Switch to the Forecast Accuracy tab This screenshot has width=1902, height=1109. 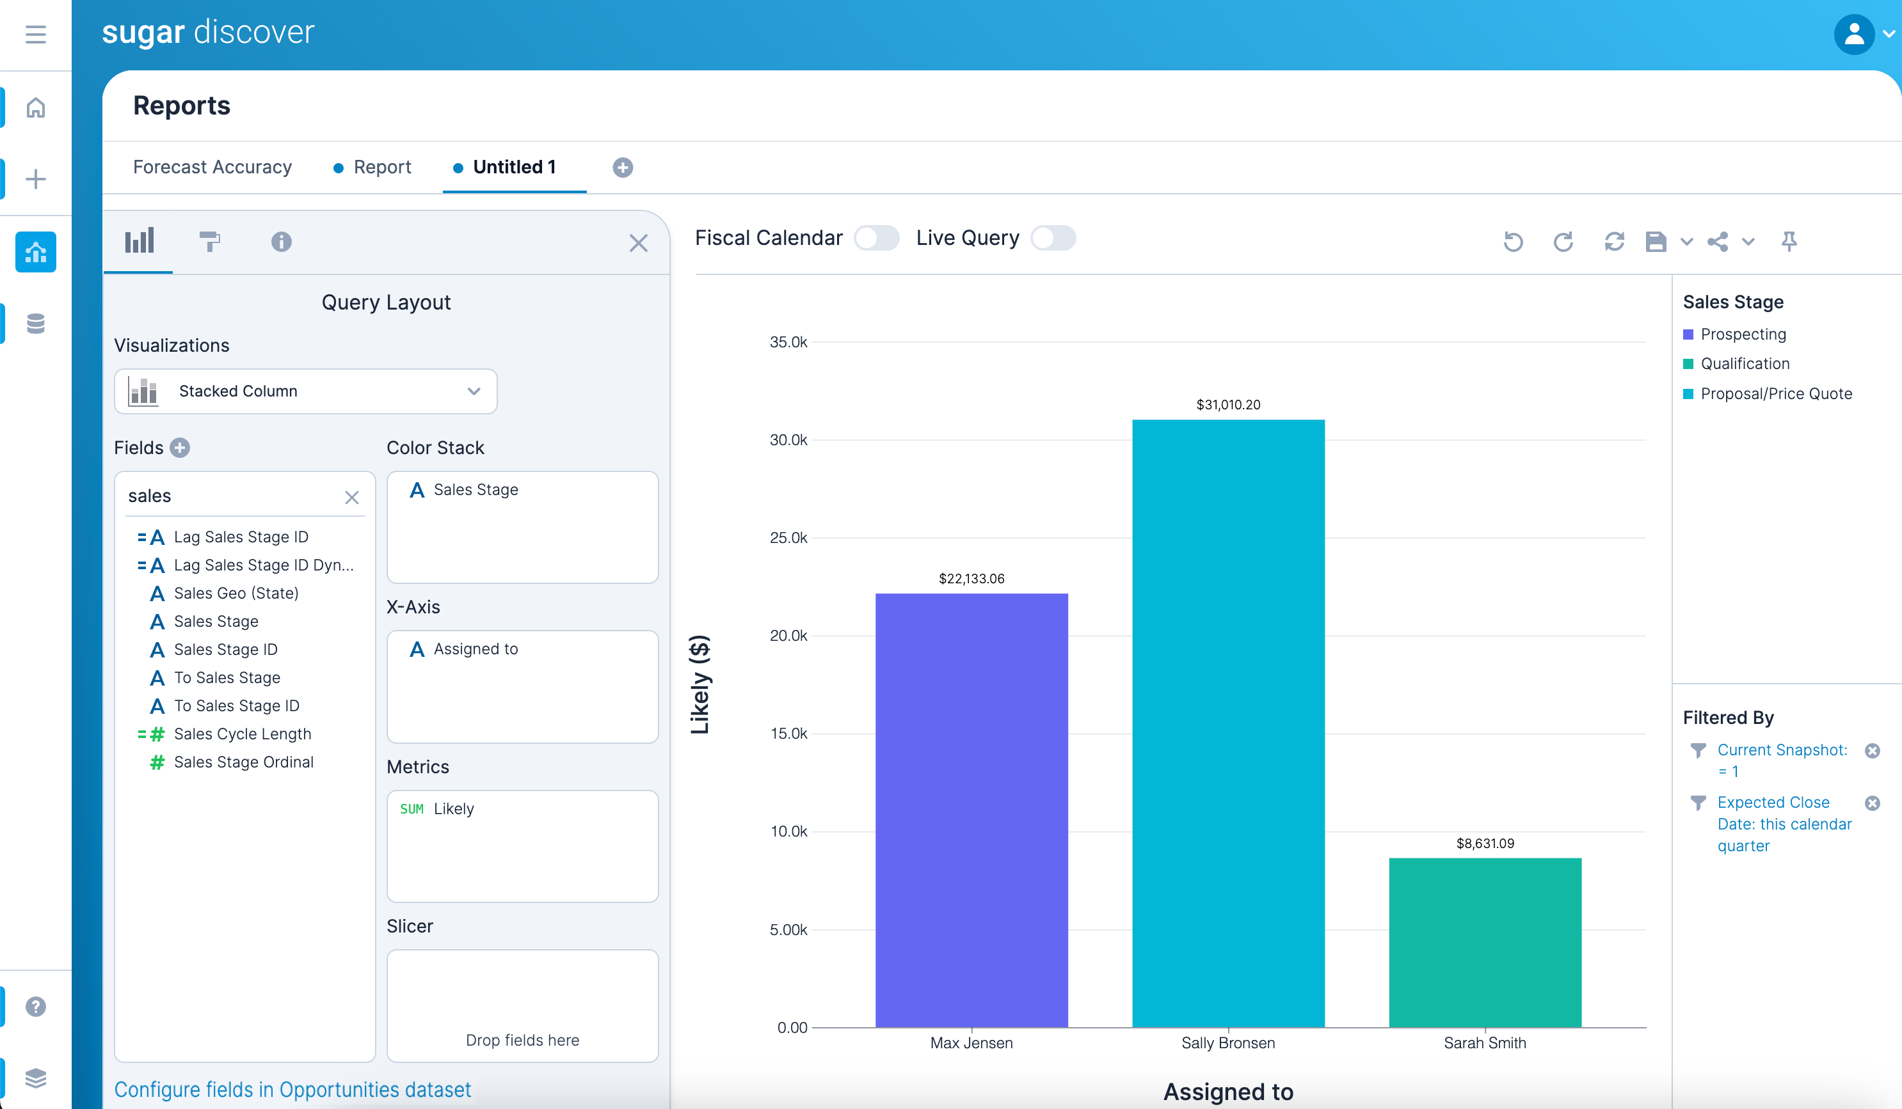pyautogui.click(x=212, y=167)
